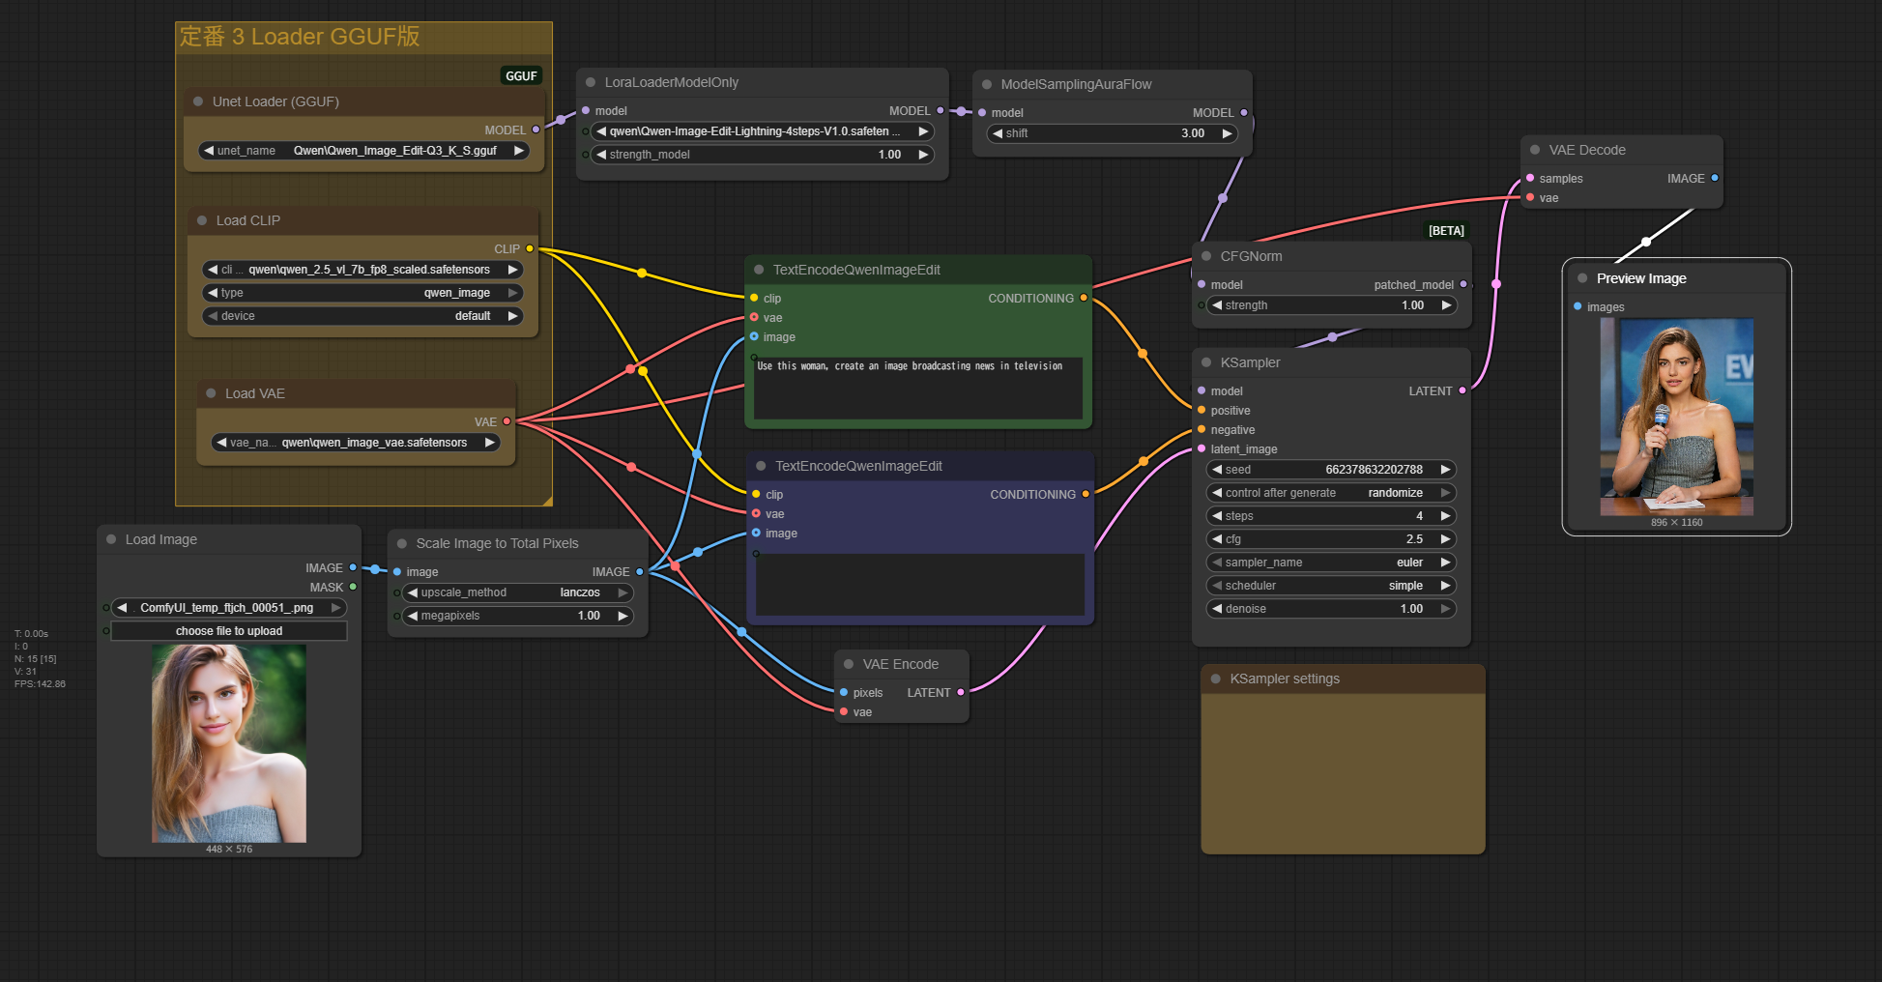Viewport: 1882px width, 982px height.
Task: Click the CLIP output socket on Load CLIP
Action: tap(530, 248)
